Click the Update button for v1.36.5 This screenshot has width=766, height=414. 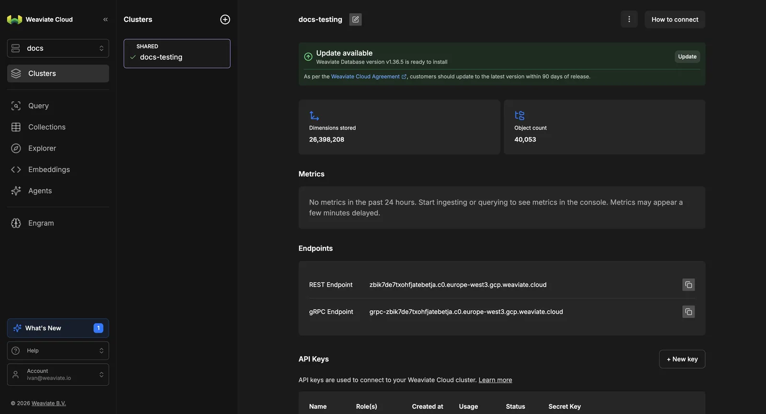click(x=687, y=56)
